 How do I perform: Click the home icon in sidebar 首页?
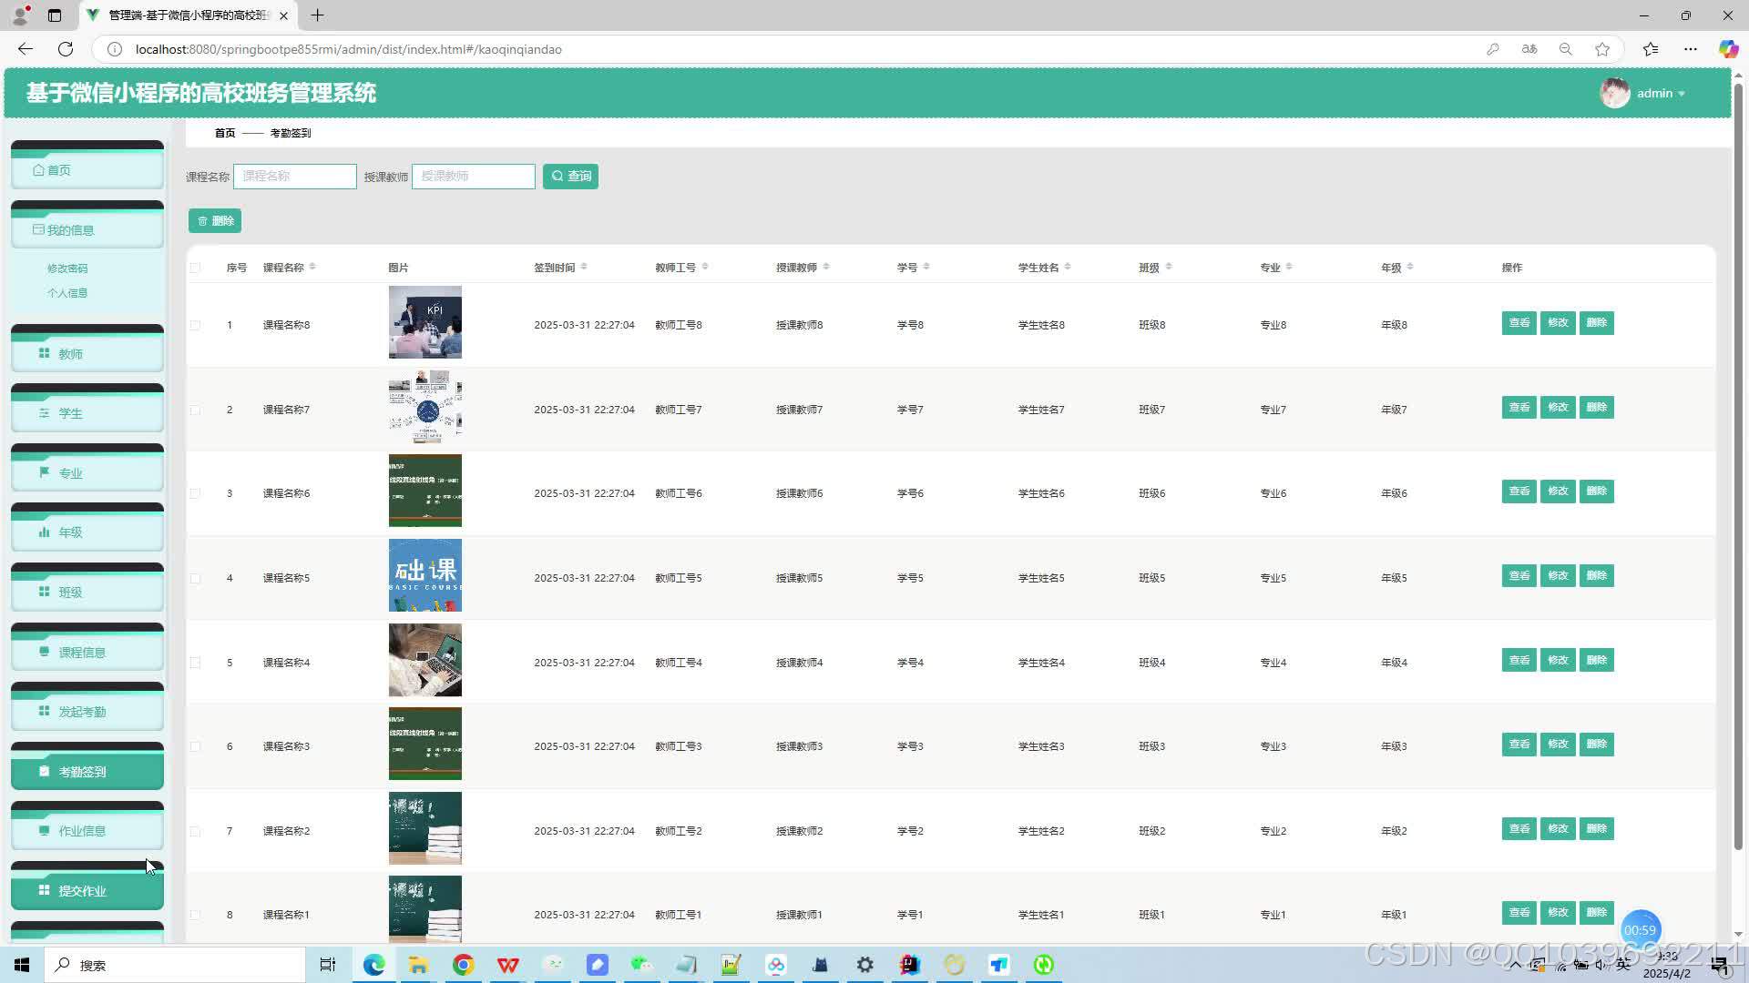point(38,170)
